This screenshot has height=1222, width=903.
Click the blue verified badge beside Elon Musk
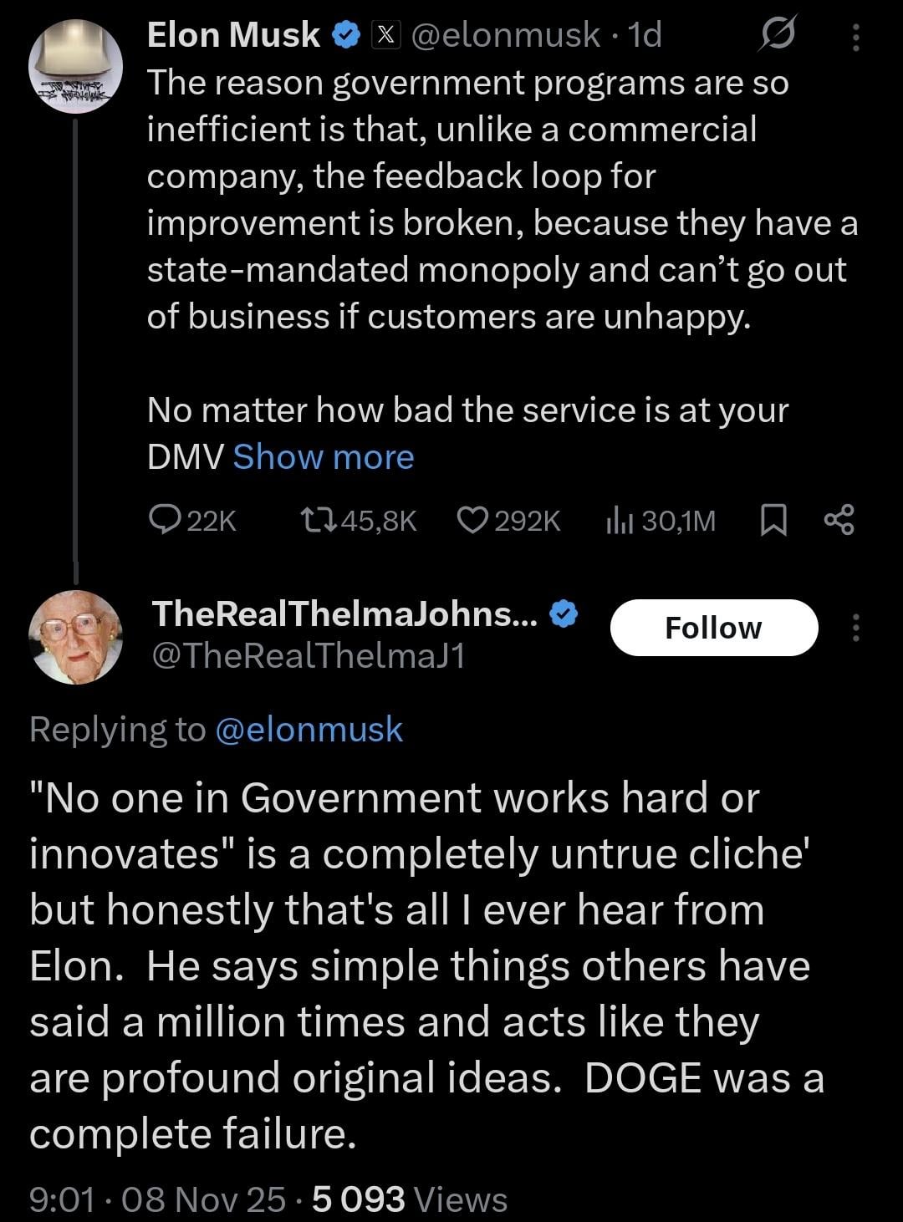(x=346, y=35)
